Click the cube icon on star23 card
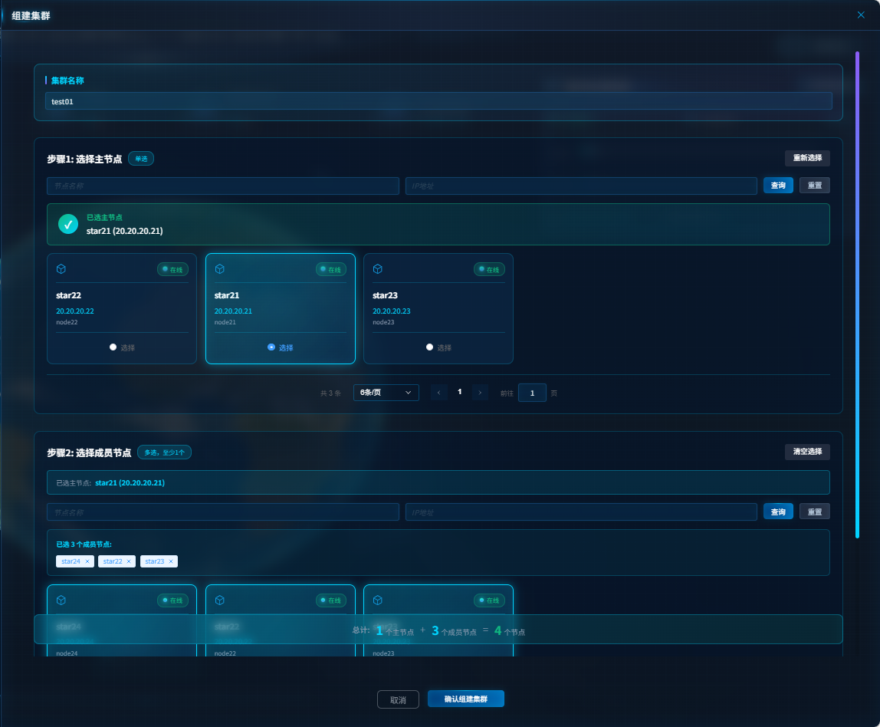Image resolution: width=880 pixels, height=727 pixels. tap(378, 269)
